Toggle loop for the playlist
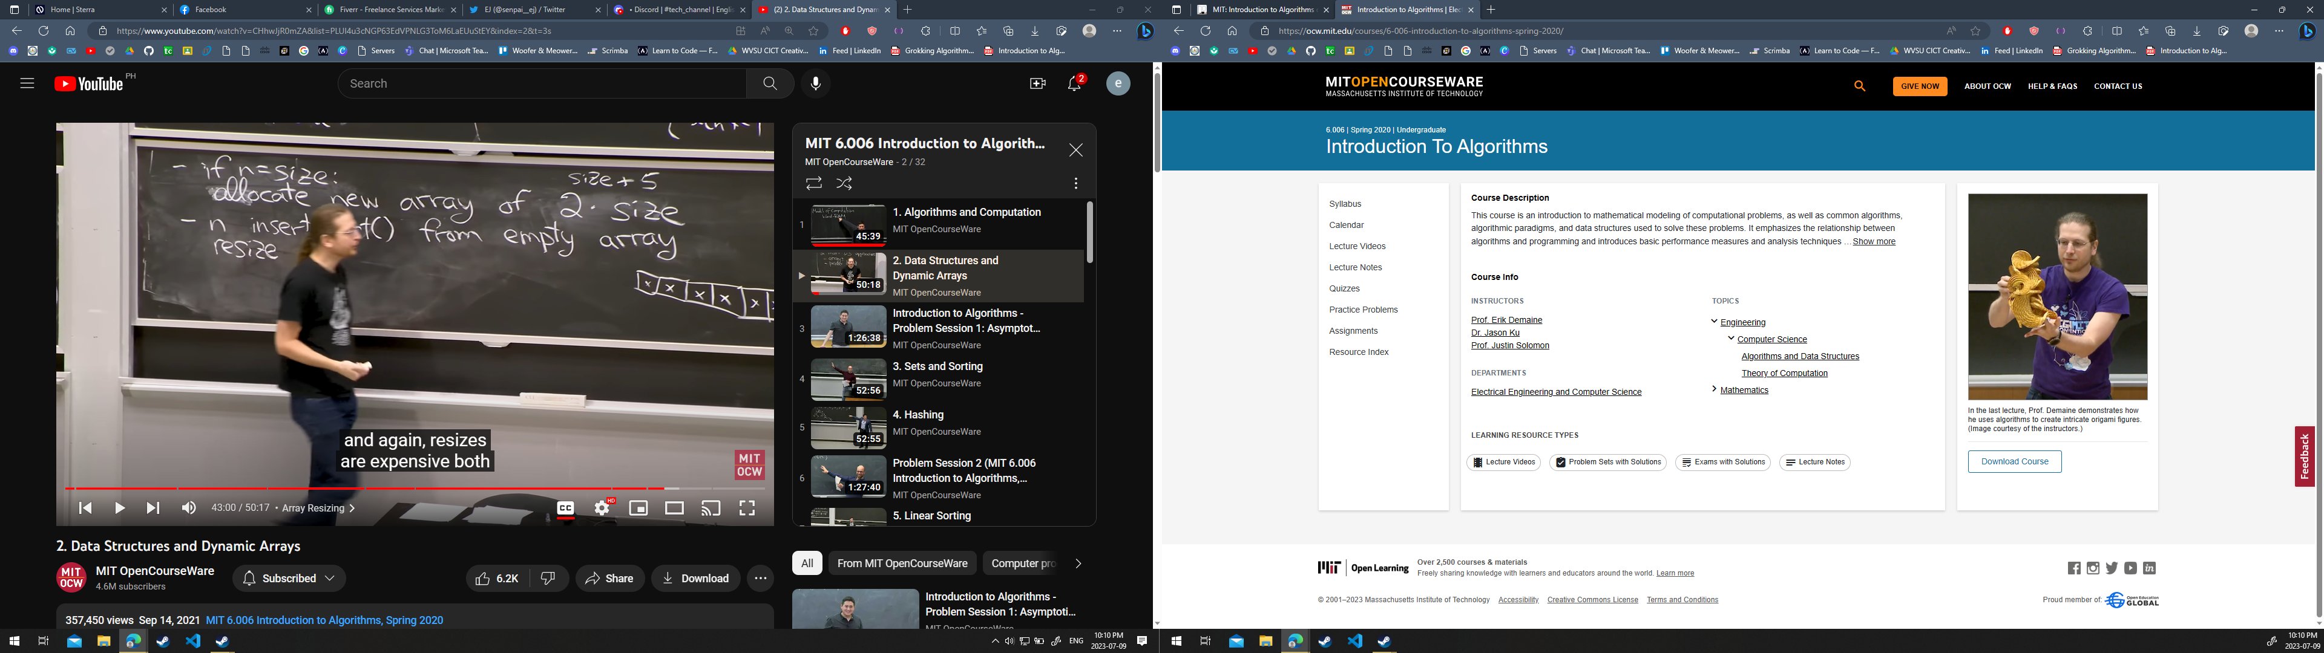Image resolution: width=2324 pixels, height=653 pixels. pos(813,183)
